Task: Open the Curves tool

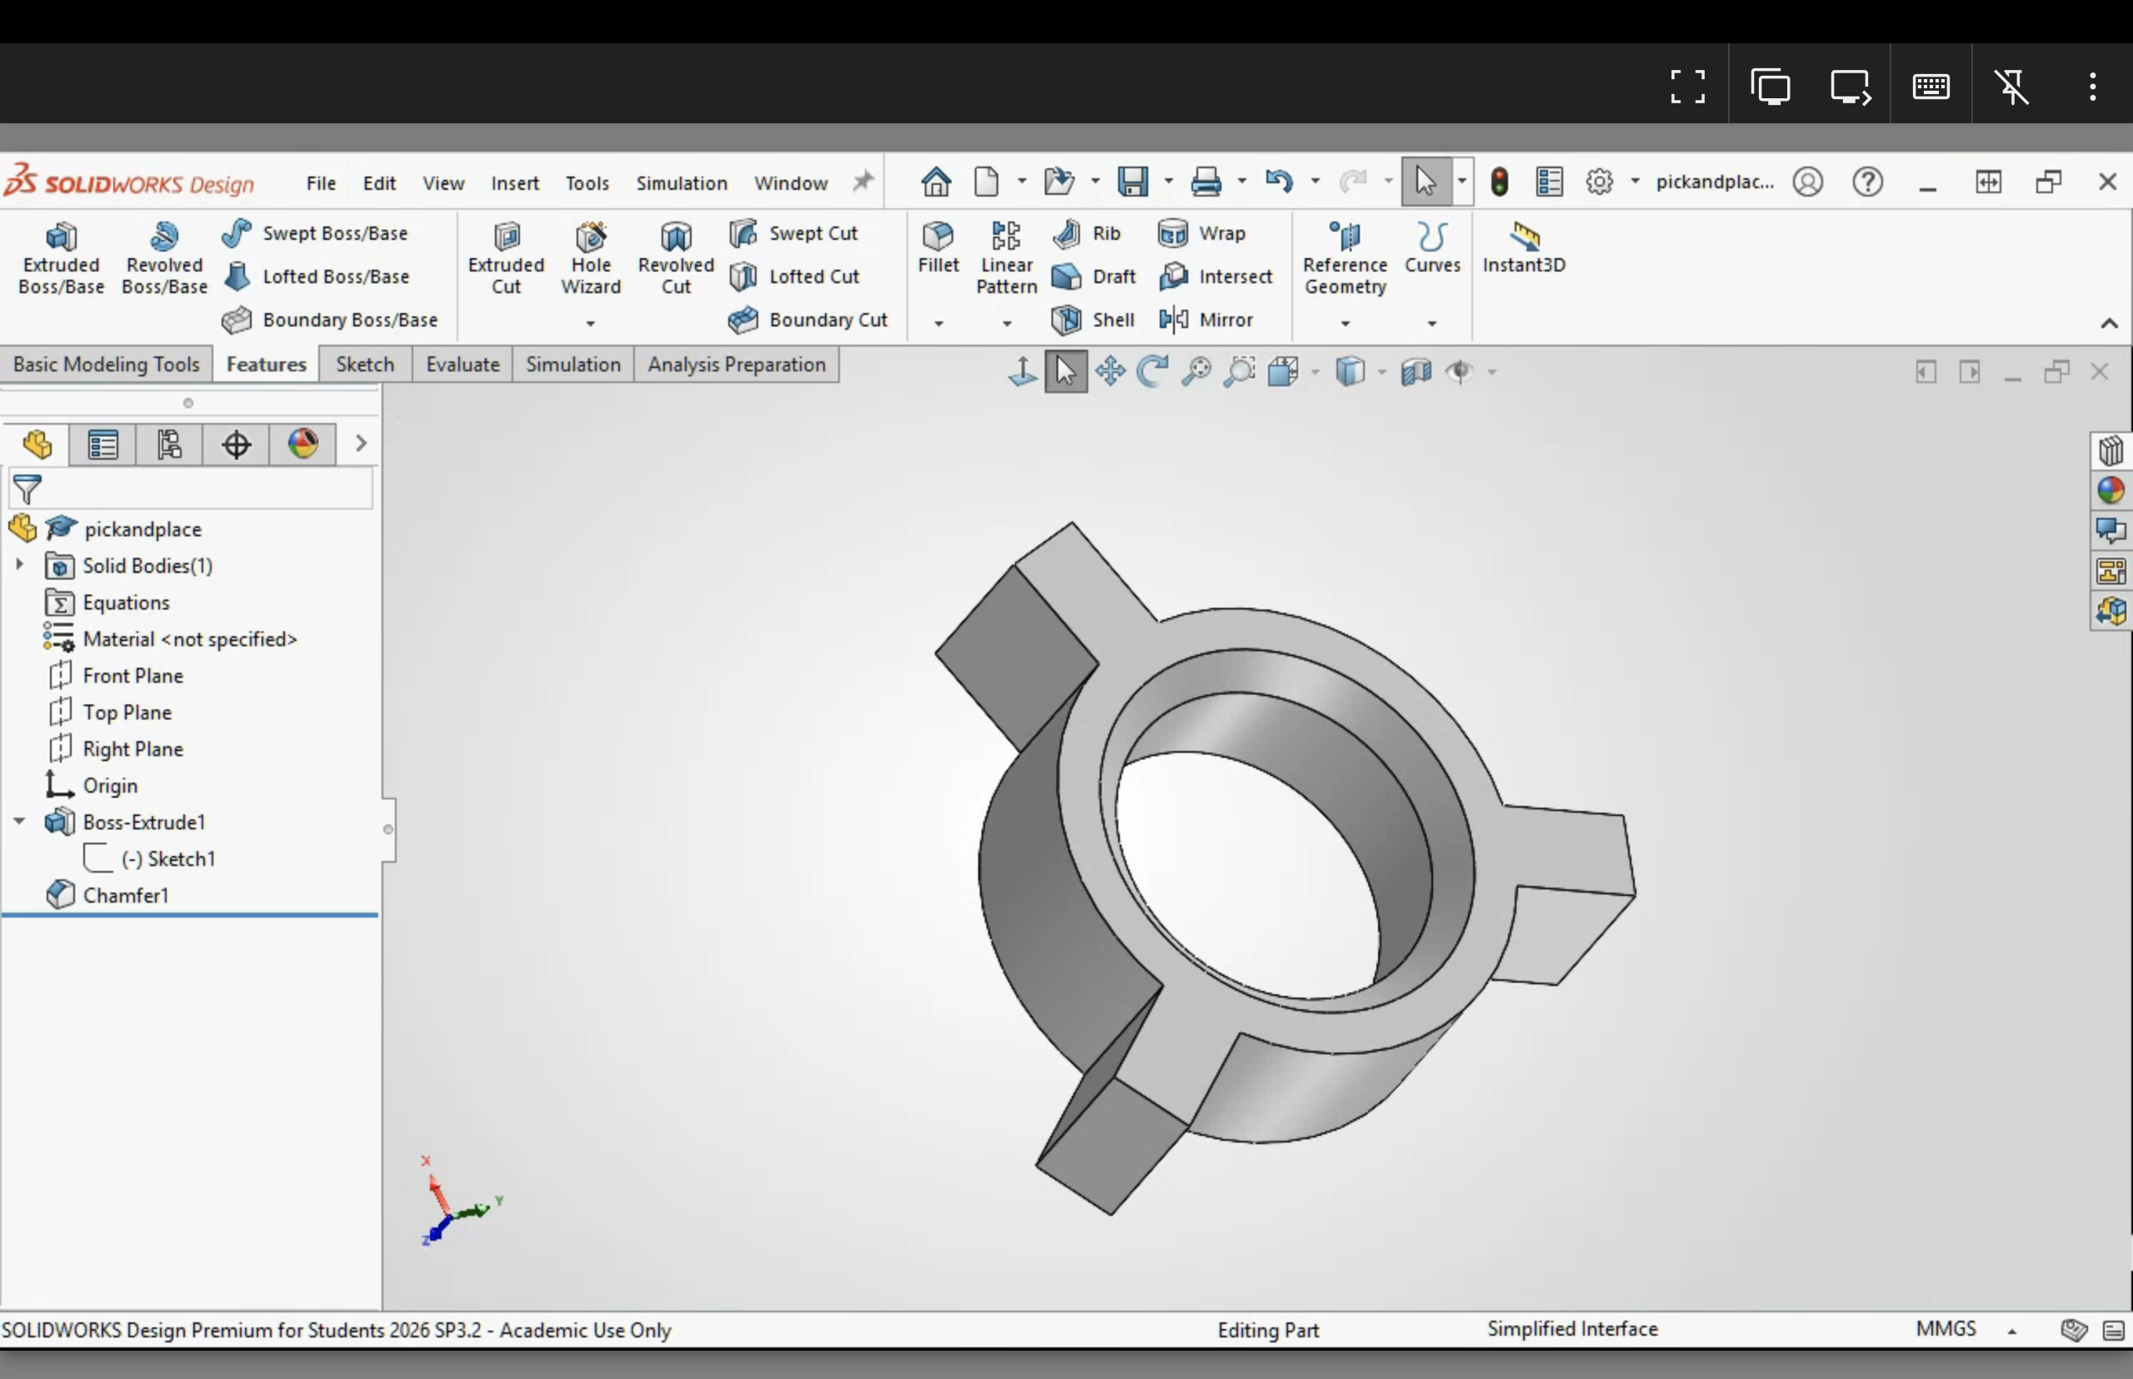Action: [x=1431, y=247]
